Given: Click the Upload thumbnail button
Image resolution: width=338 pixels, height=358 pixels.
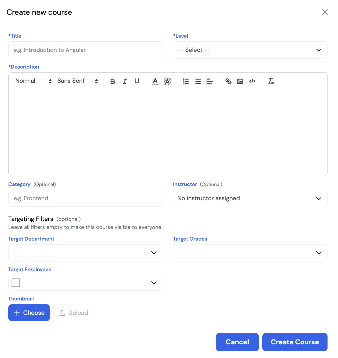Looking at the screenshot, I should pos(74,313).
